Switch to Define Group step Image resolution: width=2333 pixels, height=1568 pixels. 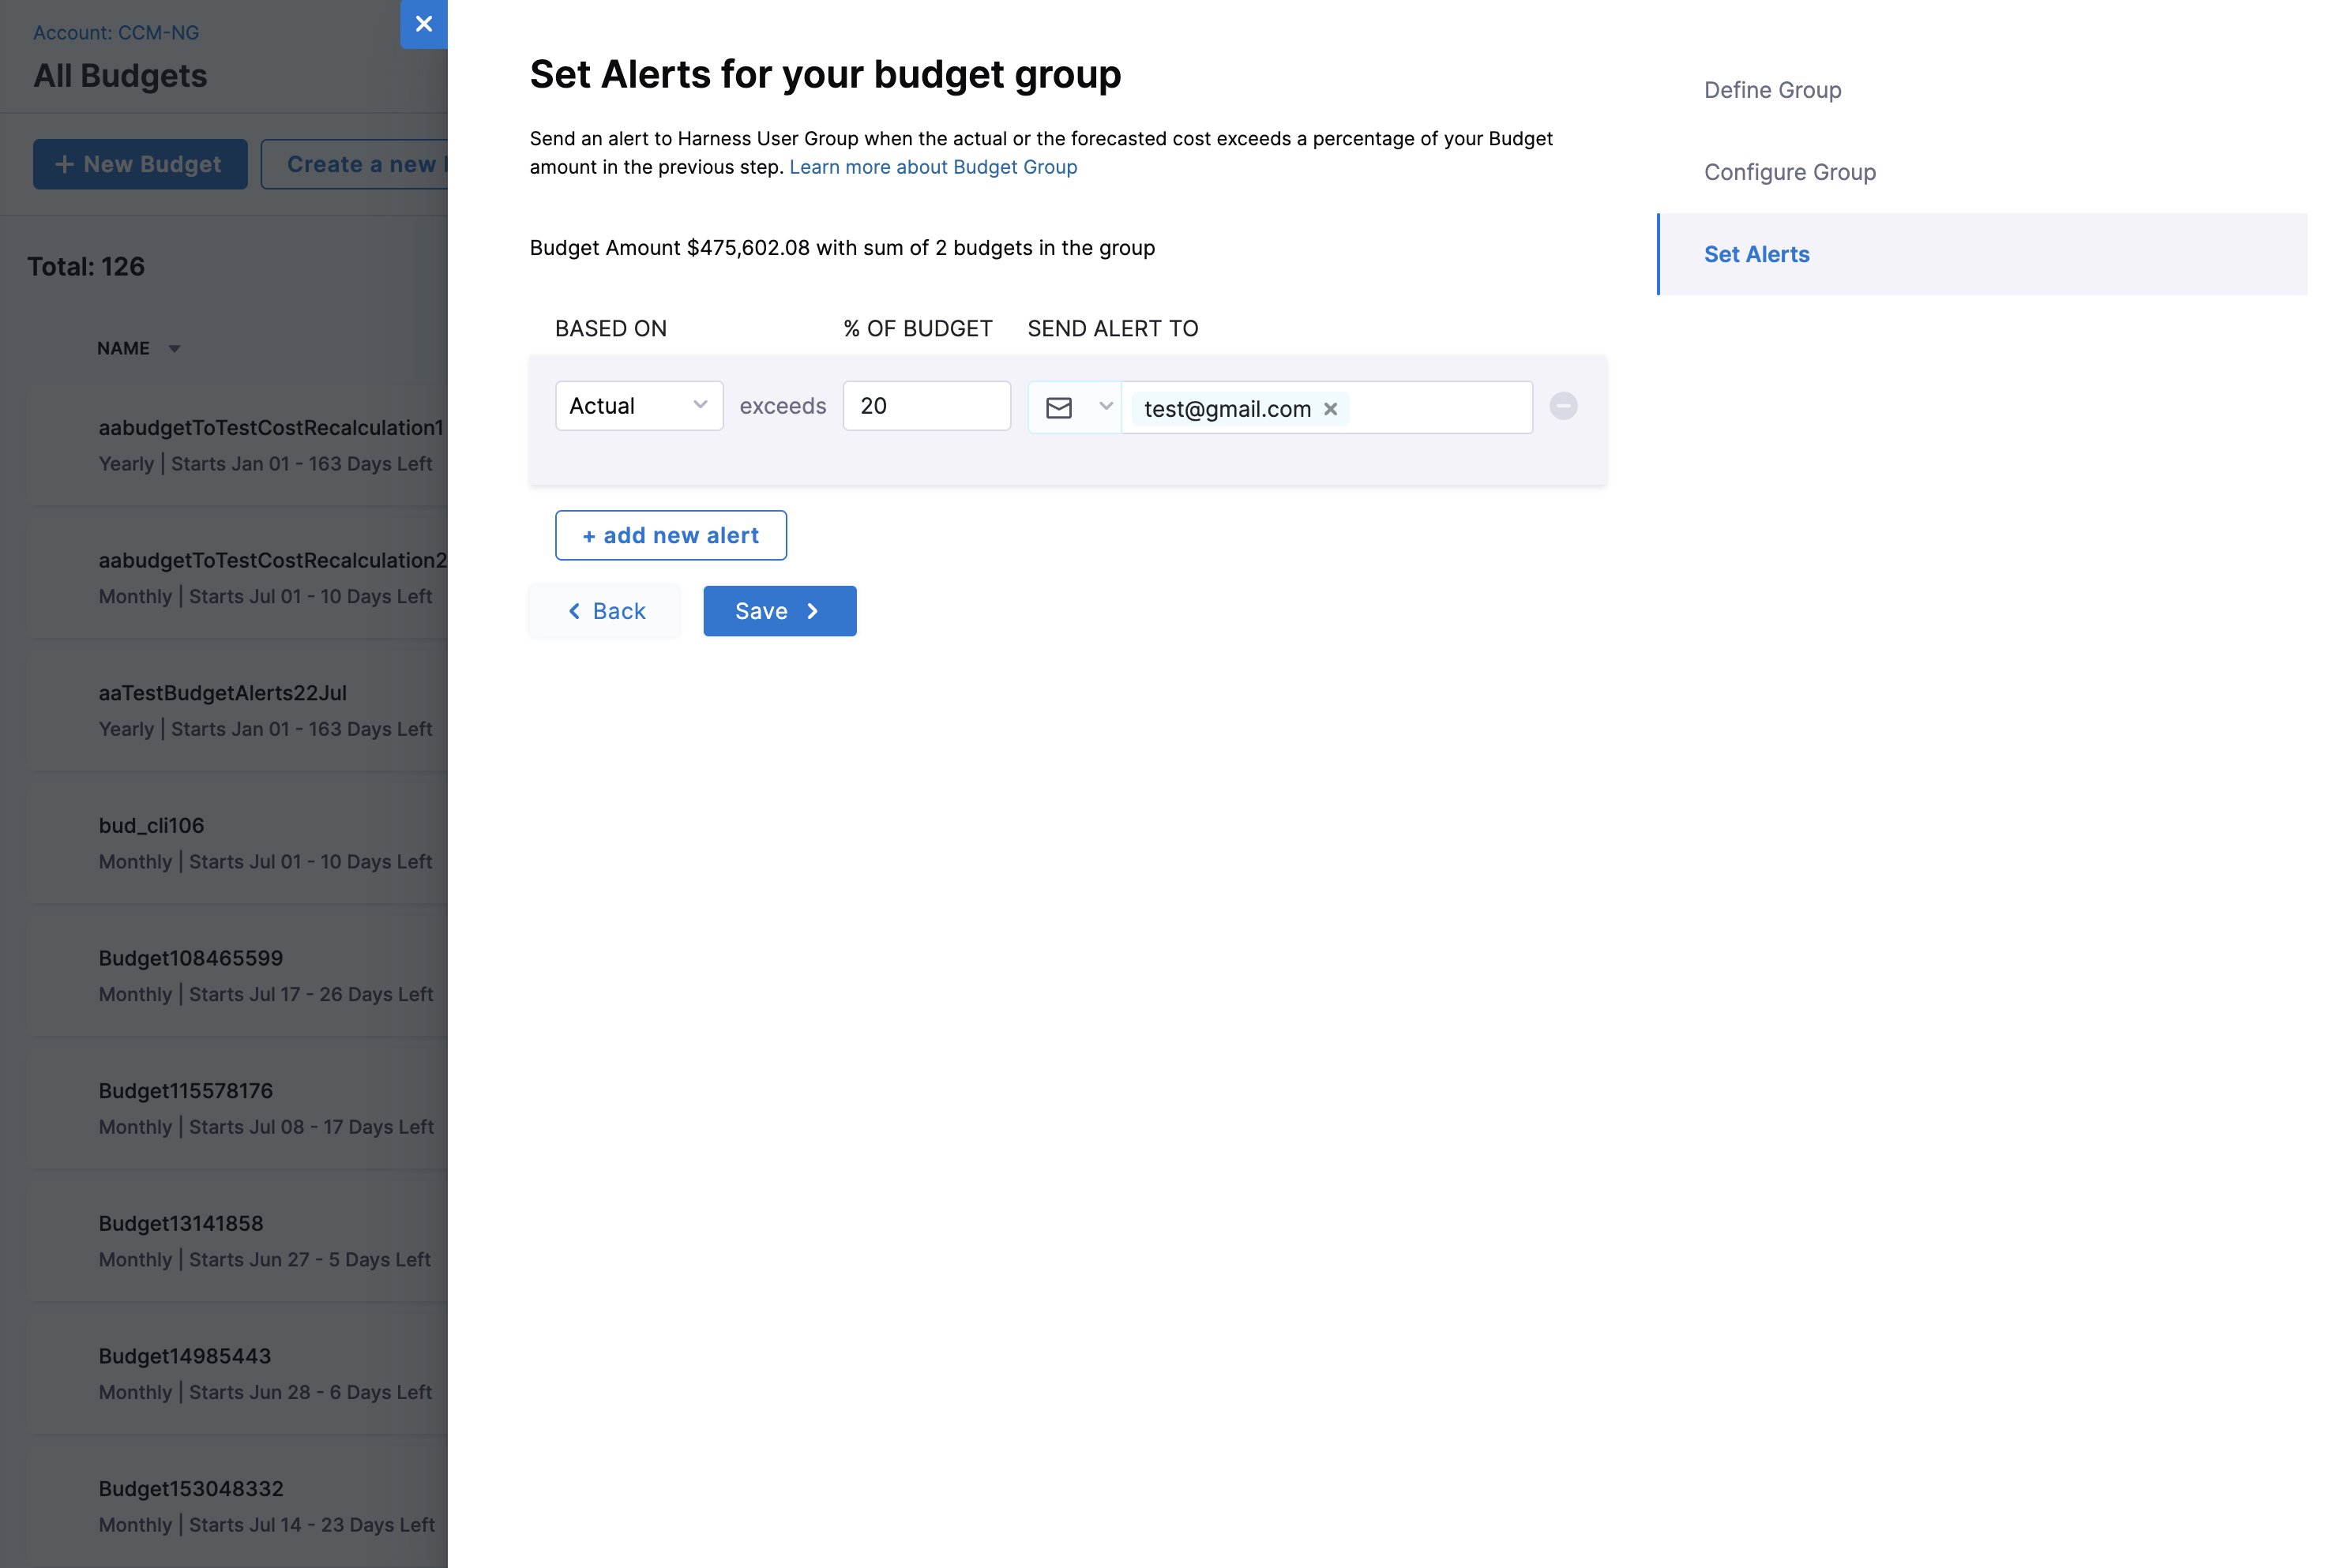[1772, 90]
